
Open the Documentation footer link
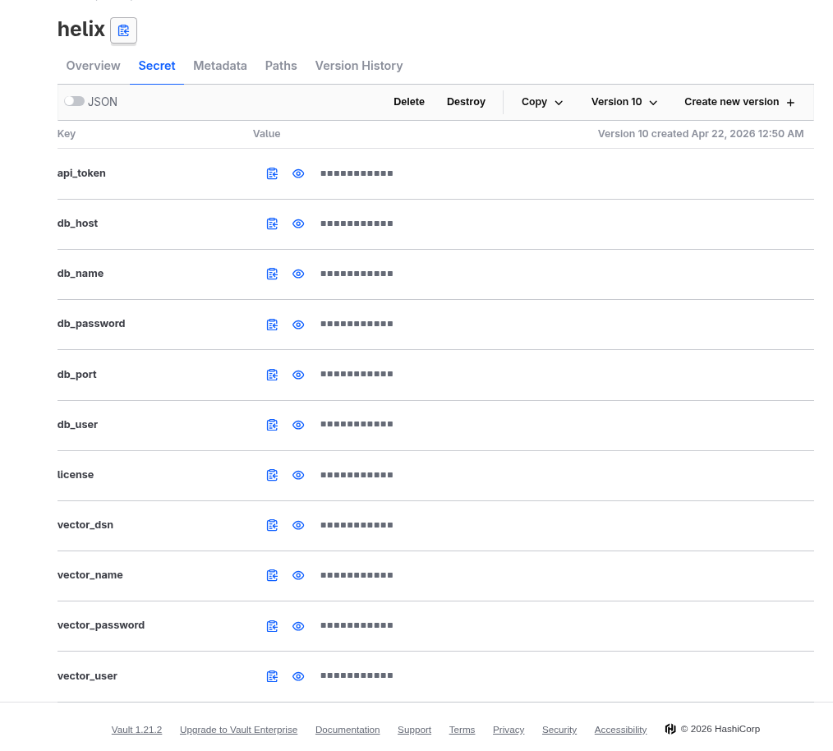click(347, 730)
